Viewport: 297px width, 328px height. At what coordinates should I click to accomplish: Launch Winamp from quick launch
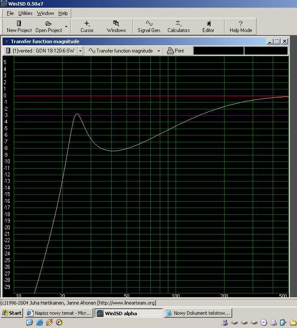49,322
